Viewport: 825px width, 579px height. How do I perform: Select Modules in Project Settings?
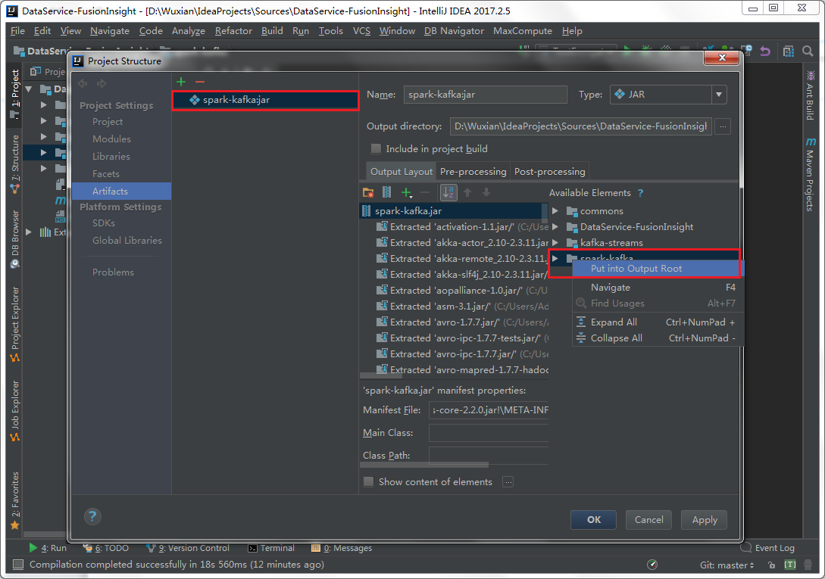[111, 139]
